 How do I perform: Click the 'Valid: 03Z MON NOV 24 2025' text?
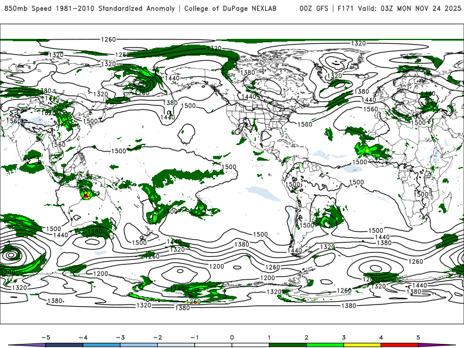[x=409, y=8]
